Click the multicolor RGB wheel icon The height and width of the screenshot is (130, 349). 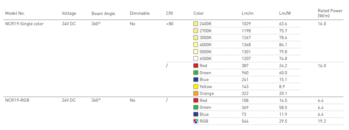click(x=196, y=121)
